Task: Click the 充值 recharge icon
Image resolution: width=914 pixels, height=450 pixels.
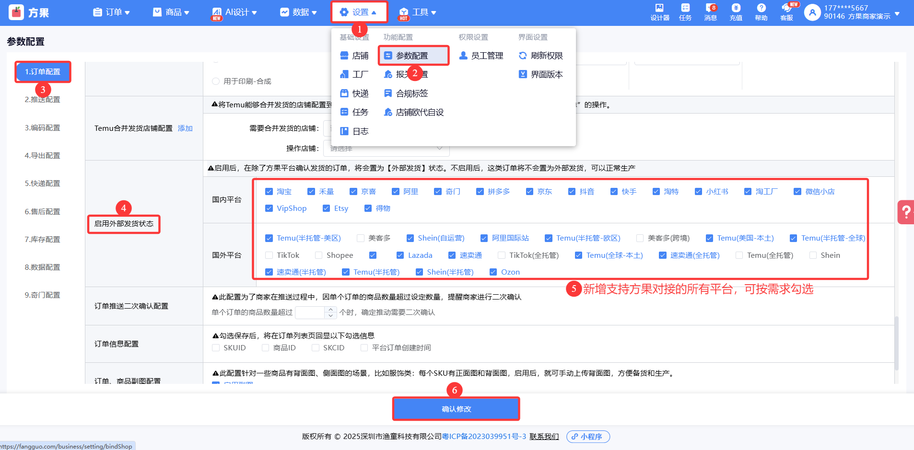Action: click(736, 12)
